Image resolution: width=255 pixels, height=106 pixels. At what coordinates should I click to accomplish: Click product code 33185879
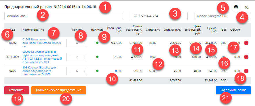(x=13, y=57)
